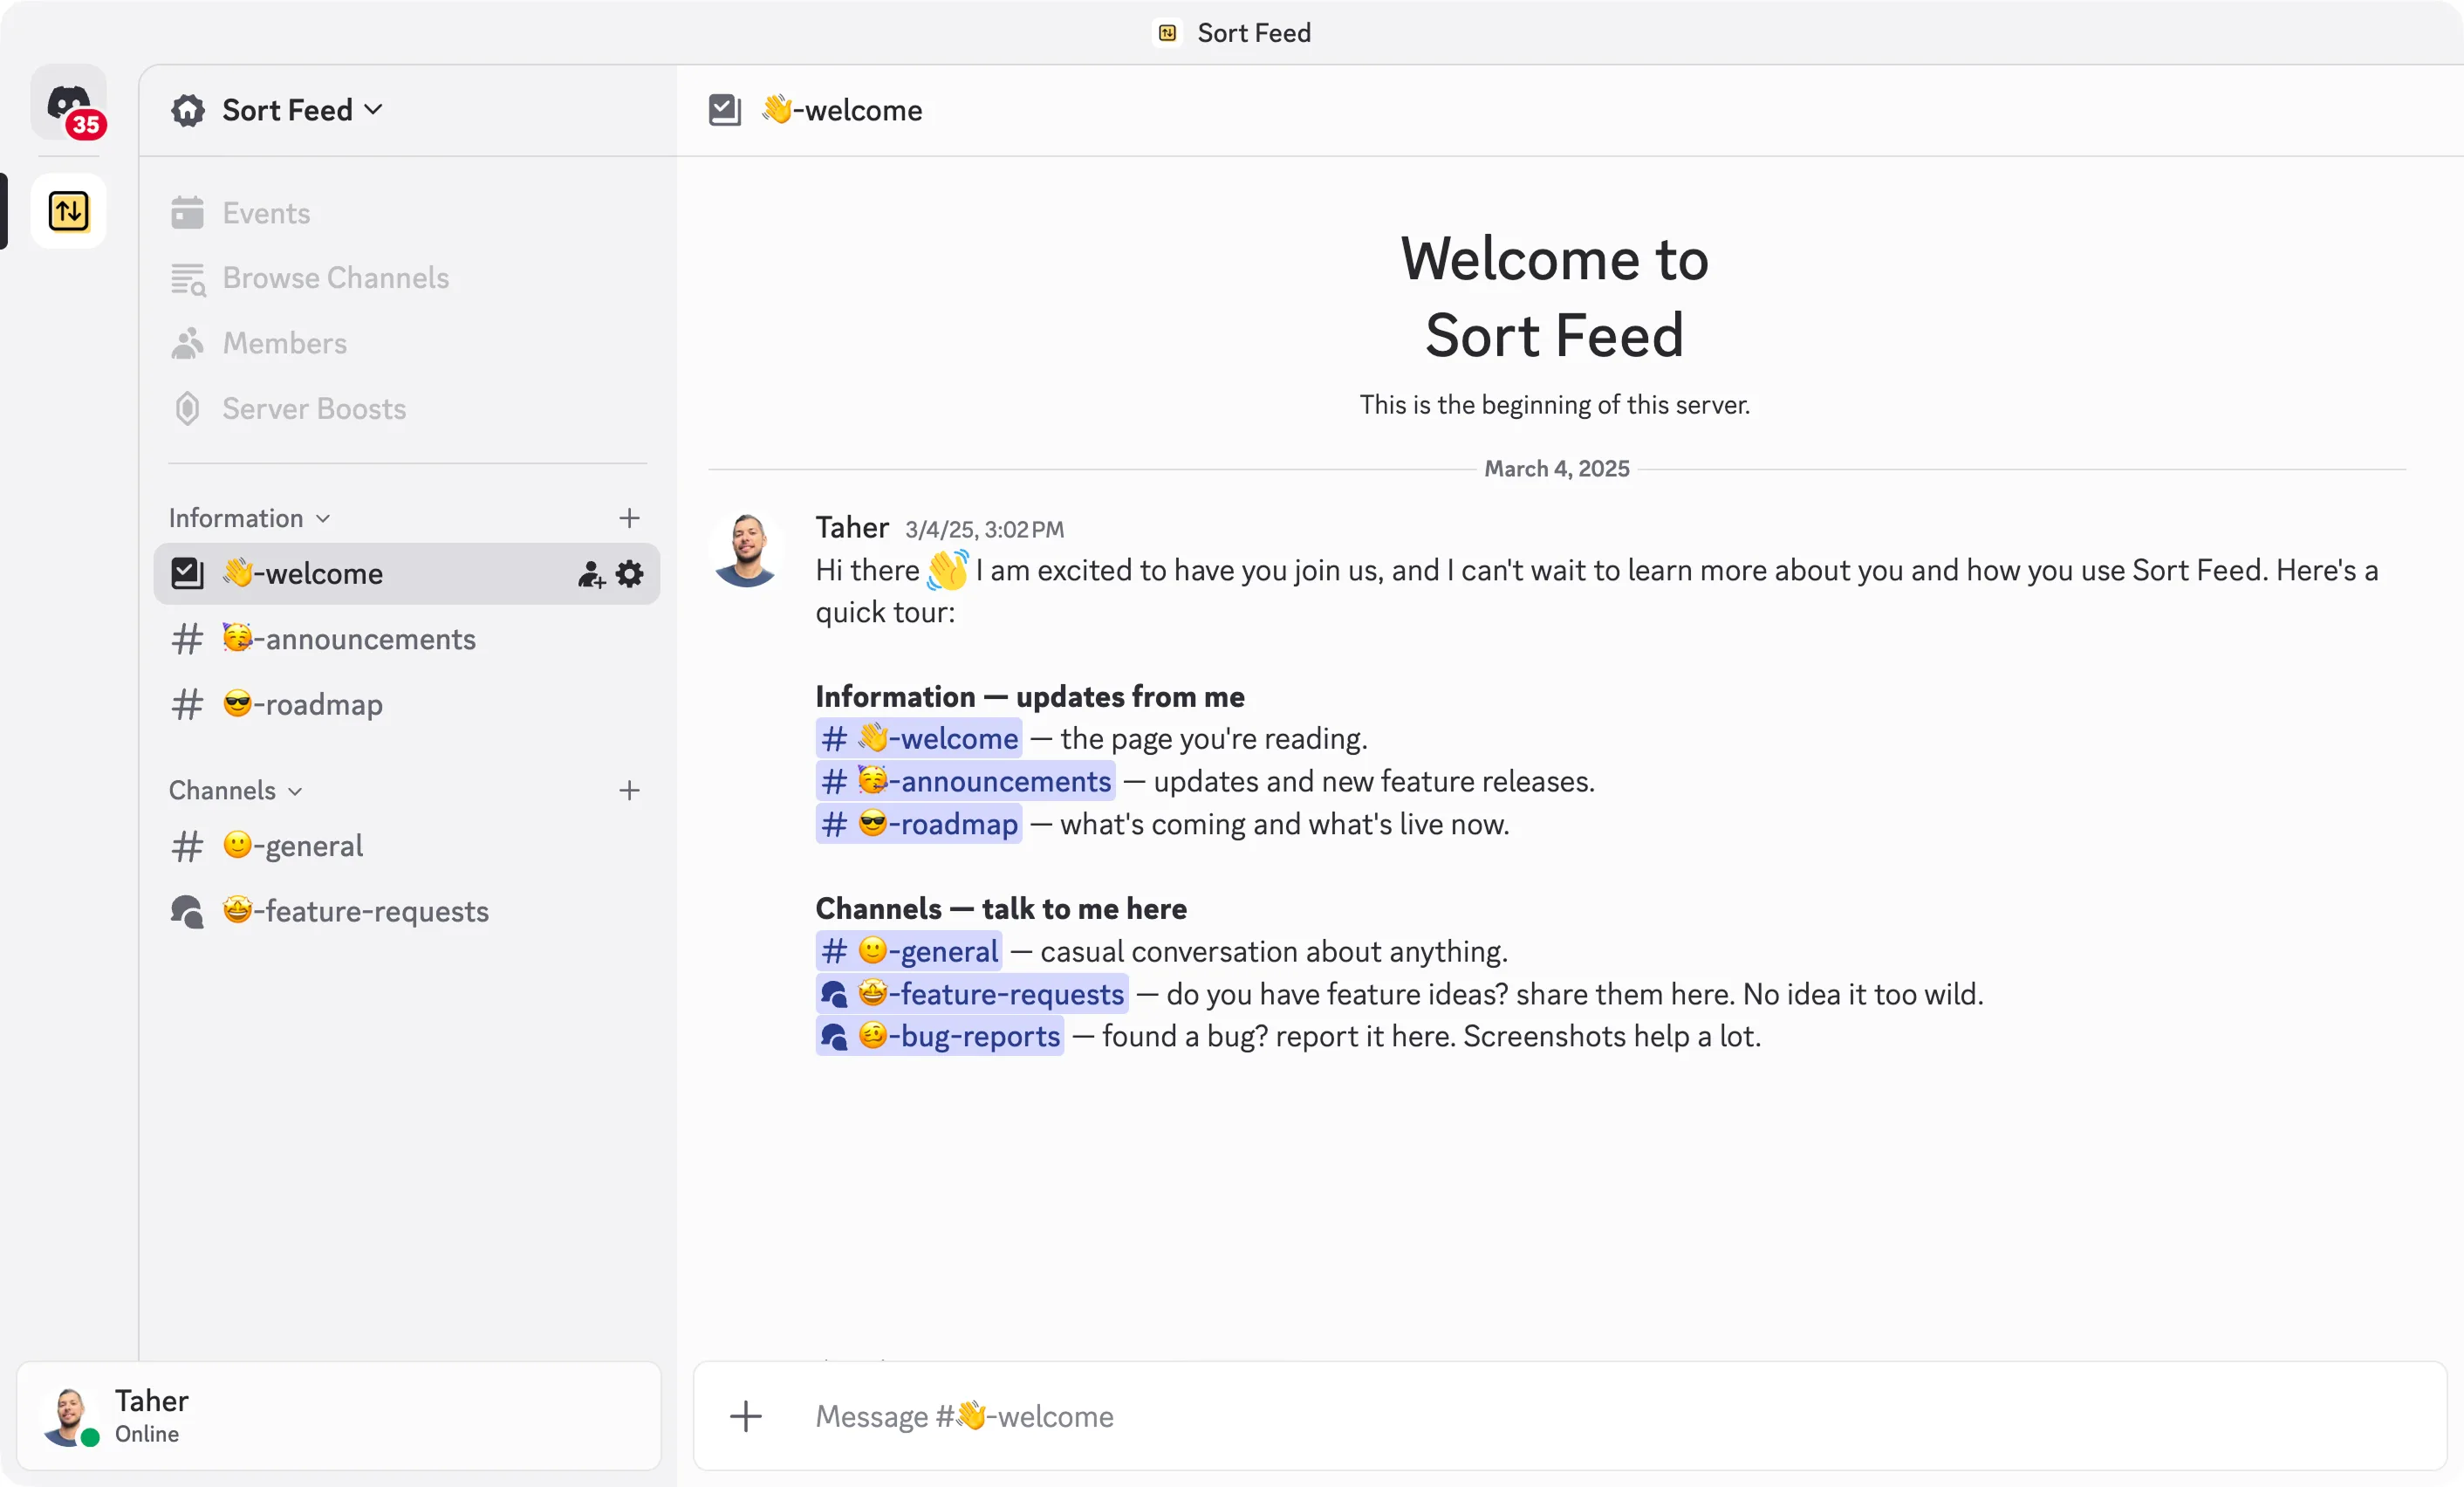
Task: Open Discord direct messages home icon
Action: pos(68,102)
